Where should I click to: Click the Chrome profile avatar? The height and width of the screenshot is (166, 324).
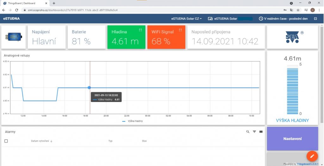(313, 10)
